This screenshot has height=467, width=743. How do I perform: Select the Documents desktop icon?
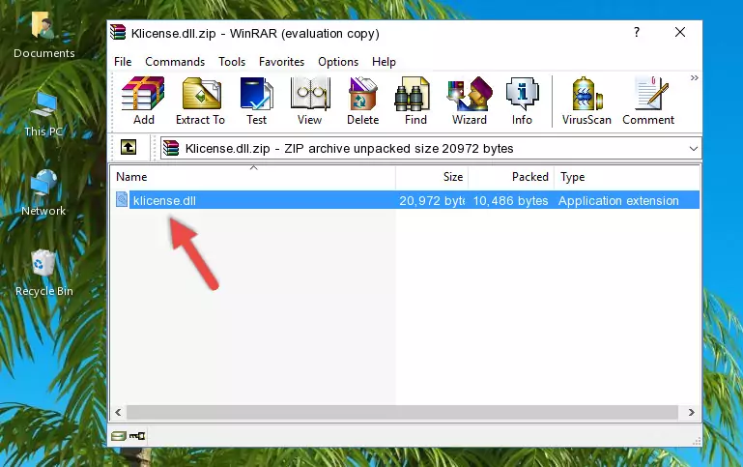(44, 35)
